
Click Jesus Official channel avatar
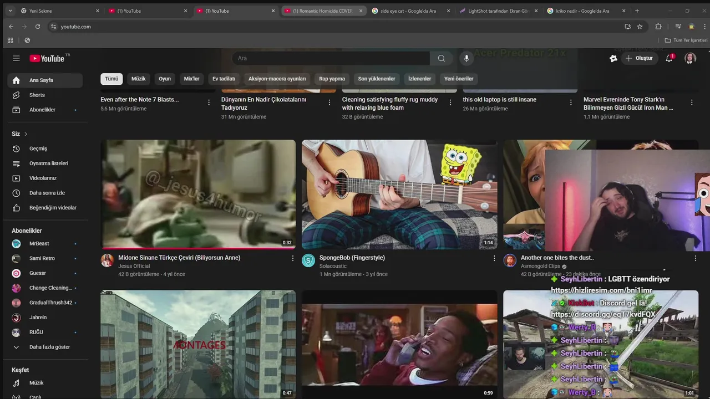click(107, 260)
